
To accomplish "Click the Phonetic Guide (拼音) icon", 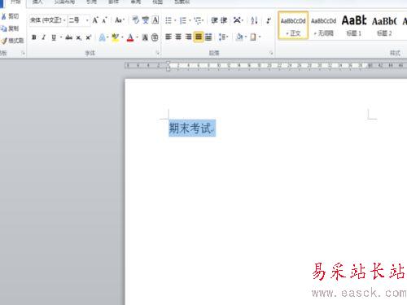I will [x=146, y=20].
